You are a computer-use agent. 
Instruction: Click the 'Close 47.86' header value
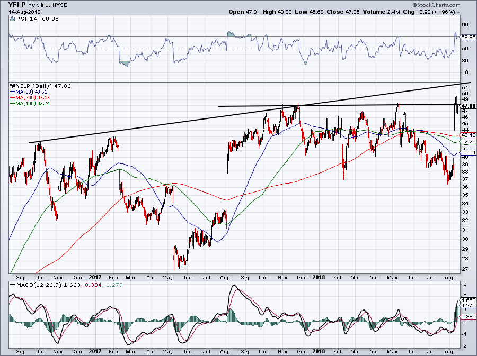(x=343, y=12)
